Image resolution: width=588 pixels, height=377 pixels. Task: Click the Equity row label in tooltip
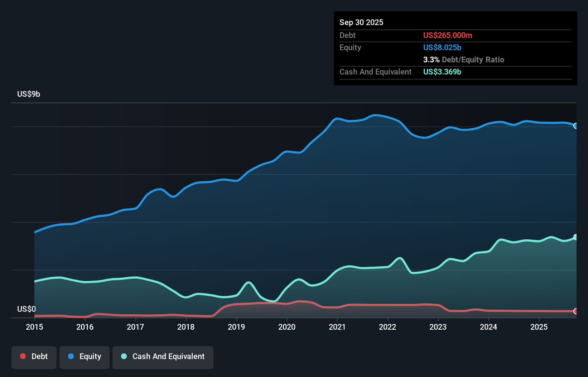click(350, 47)
